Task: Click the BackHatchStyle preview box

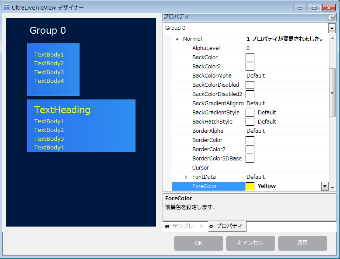Action: click(250, 122)
